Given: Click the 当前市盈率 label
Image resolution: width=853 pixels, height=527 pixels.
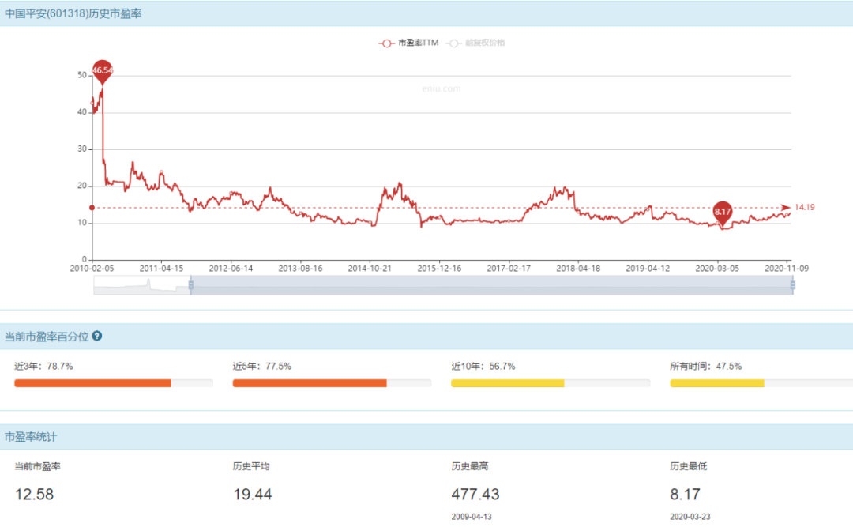Looking at the screenshot, I should point(38,467).
